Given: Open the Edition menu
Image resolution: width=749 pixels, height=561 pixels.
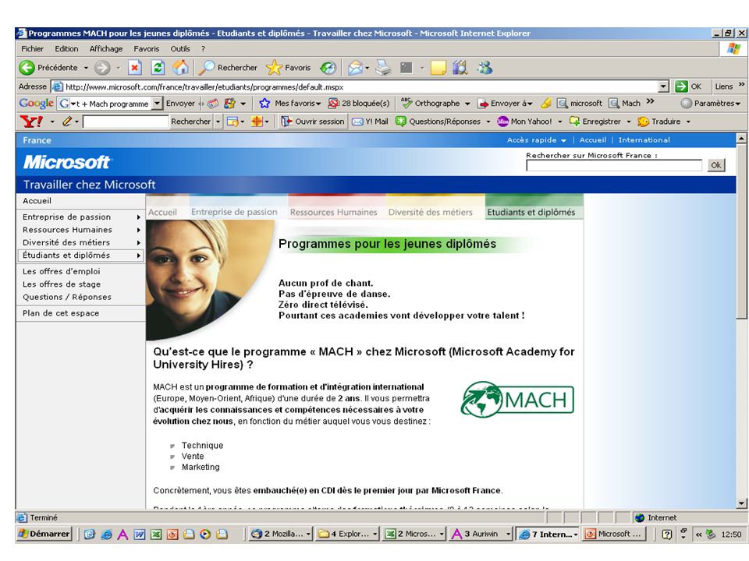Looking at the screenshot, I should click(66, 48).
